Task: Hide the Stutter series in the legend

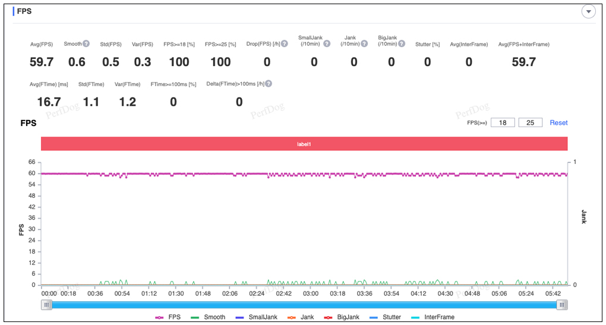Action: click(x=384, y=317)
